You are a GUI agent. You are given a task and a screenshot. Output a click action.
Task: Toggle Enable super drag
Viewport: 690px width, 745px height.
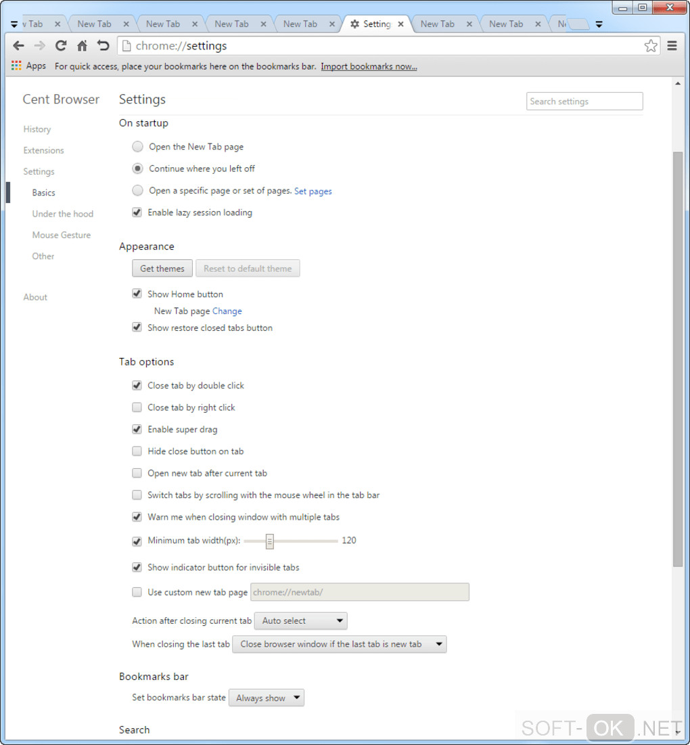[137, 429]
